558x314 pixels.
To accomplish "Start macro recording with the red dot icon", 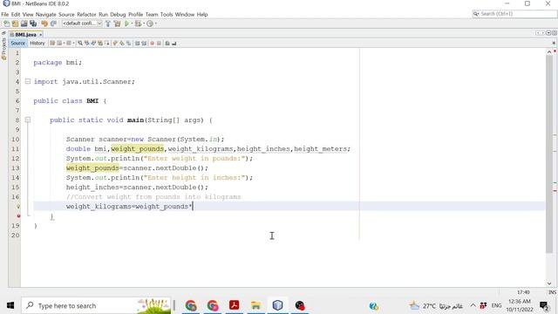I will point(153,43).
